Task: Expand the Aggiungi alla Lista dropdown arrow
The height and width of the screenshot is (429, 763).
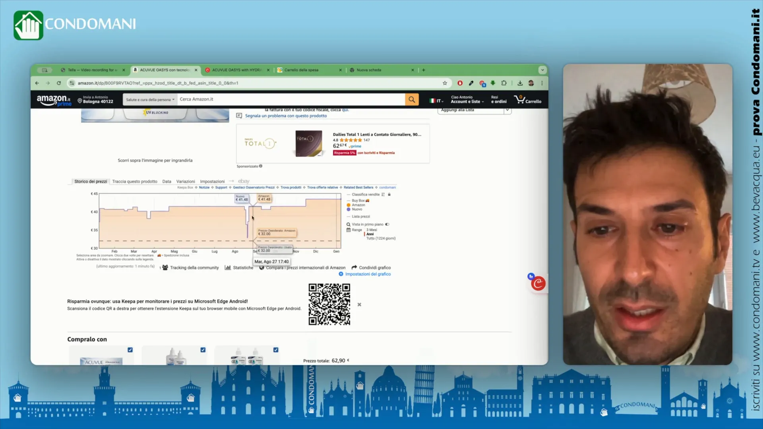Action: (x=507, y=110)
